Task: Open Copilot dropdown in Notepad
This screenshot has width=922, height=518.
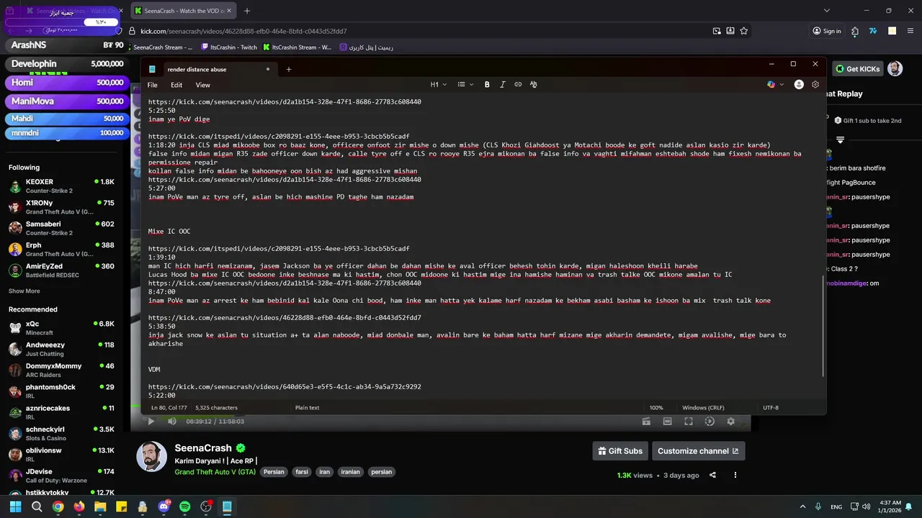Action: pyautogui.click(x=775, y=84)
